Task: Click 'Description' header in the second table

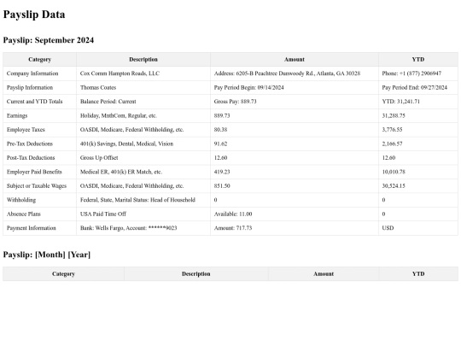Action: click(196, 274)
